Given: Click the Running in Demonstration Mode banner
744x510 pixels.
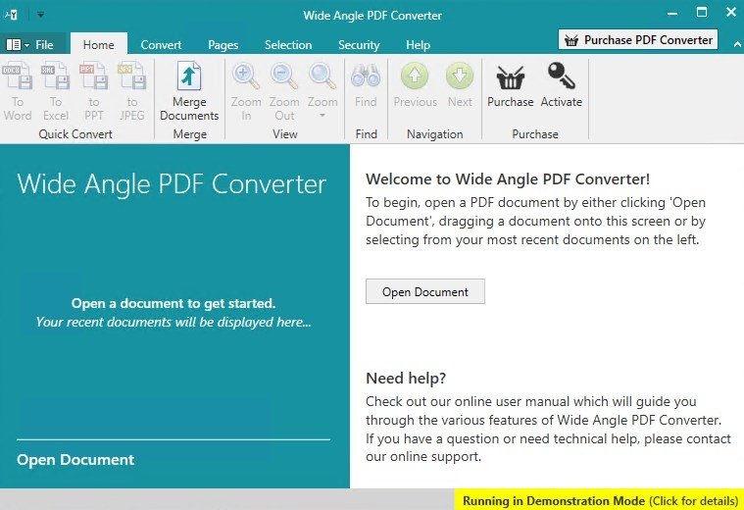Looking at the screenshot, I should click(600, 501).
